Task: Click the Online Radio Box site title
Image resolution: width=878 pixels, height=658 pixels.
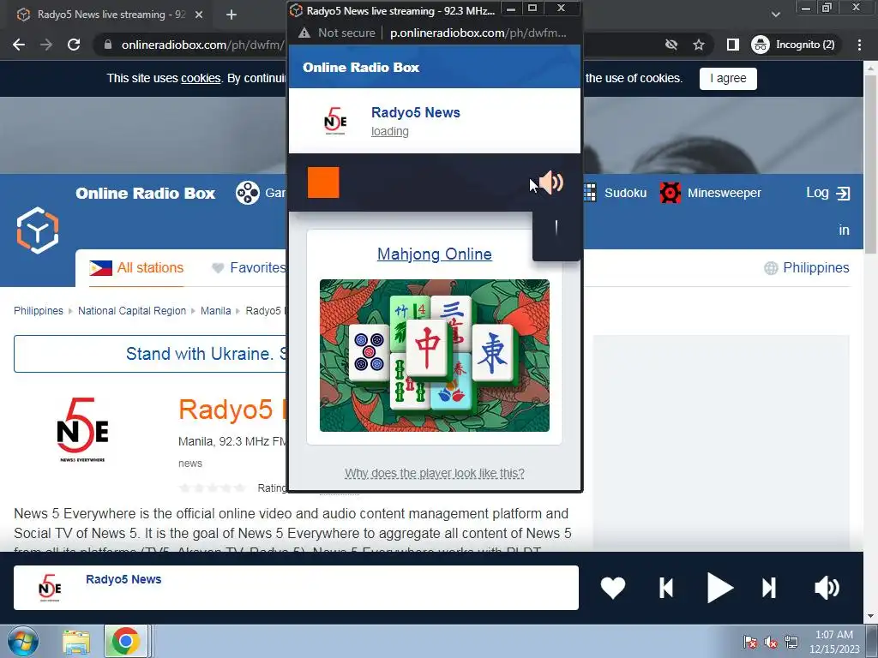Action: [146, 194]
